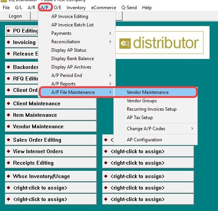Screen dimensions: 218x211
Task: Click the Client Ord shortcut button
Action: (x=22, y=90)
